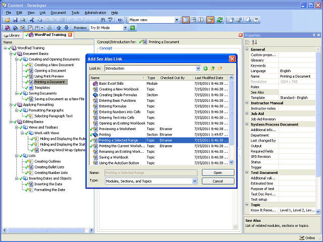Click the green Refresh icon in toolbar

tap(220, 20)
